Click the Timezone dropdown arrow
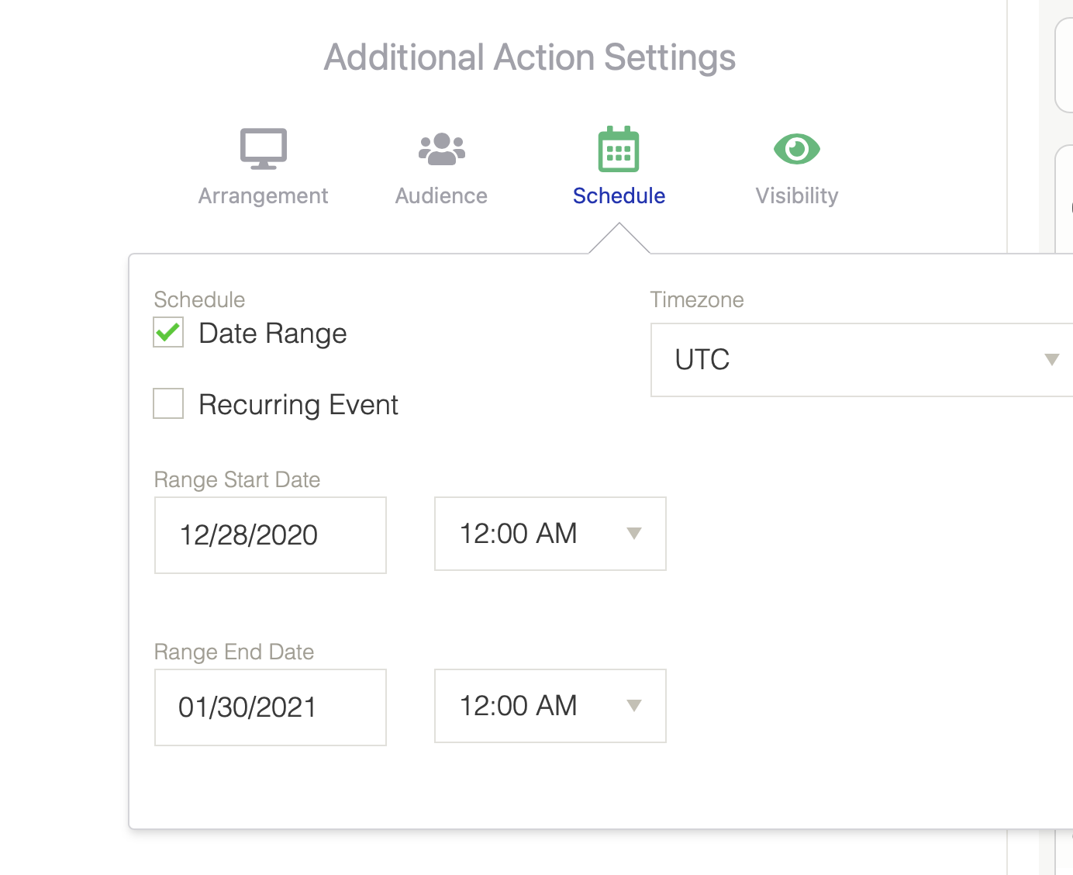The width and height of the screenshot is (1073, 875). point(1051,360)
